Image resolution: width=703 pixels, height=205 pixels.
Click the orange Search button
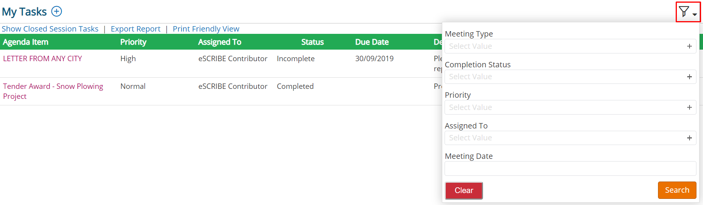[x=677, y=190]
